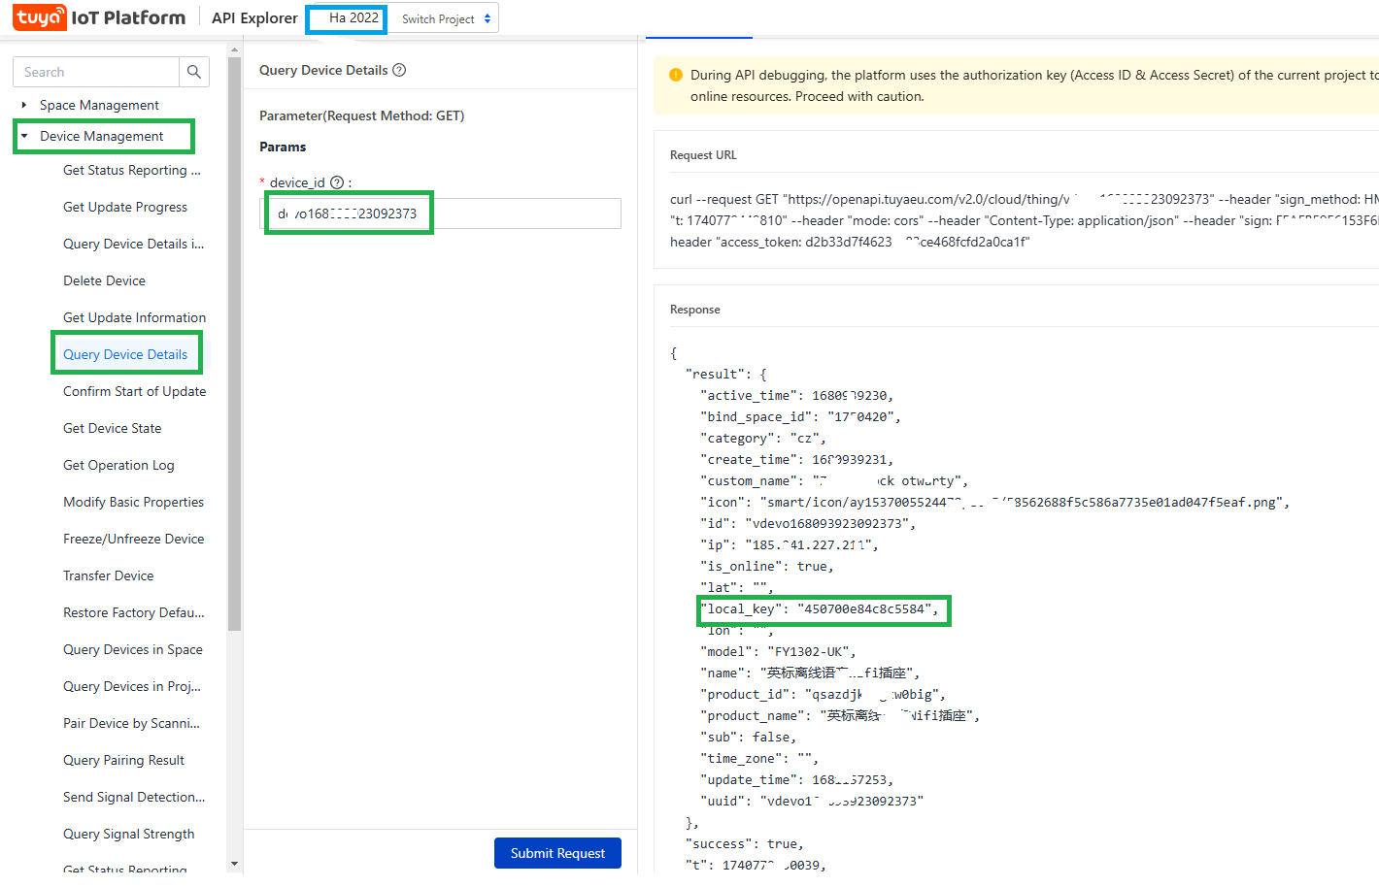Select Transfer Device in sidebar
1379x887 pixels.
coord(108,575)
